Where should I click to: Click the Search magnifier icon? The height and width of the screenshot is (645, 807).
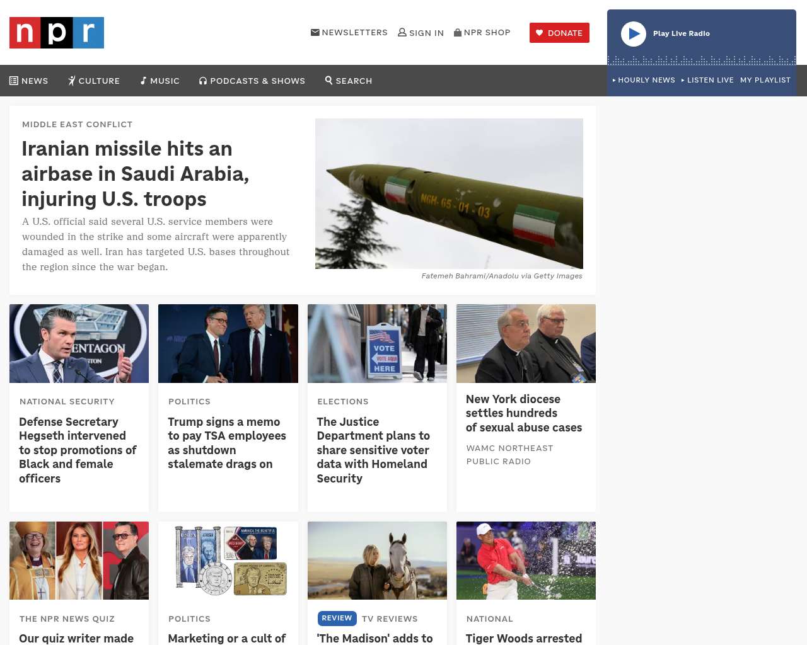point(328,80)
